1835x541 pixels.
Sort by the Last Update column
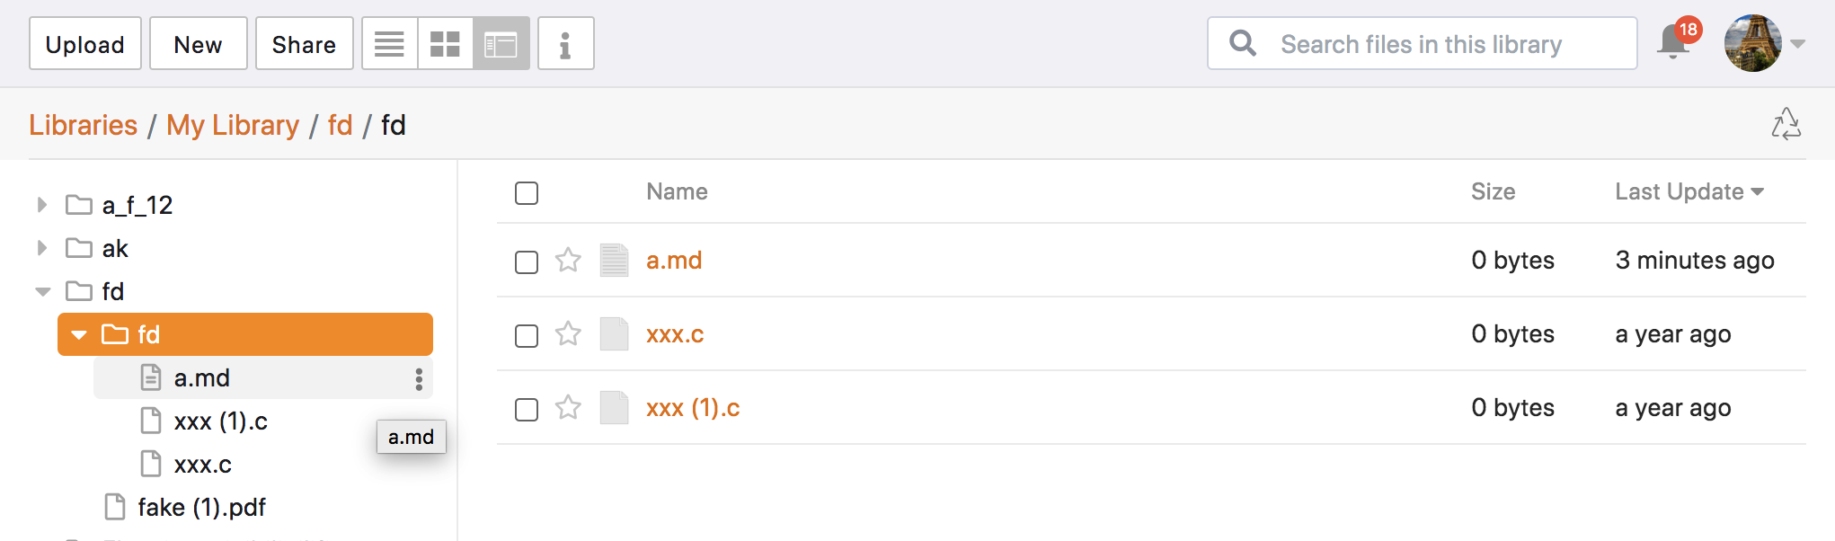pyautogui.click(x=1689, y=191)
